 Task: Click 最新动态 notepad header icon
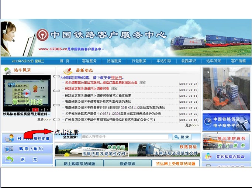point(68,71)
